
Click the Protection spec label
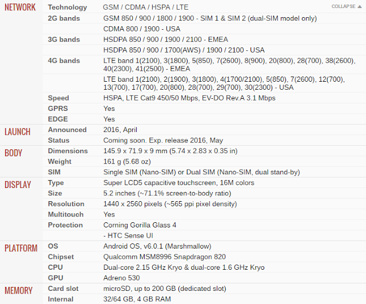(x=65, y=225)
